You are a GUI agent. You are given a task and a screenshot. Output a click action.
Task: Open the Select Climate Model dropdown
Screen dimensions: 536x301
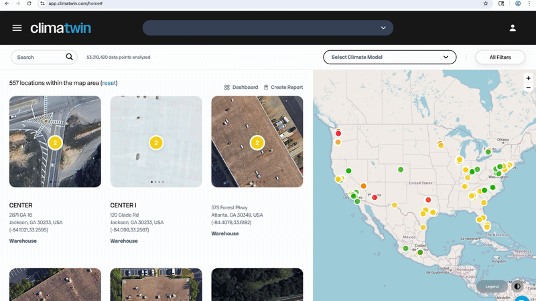click(x=390, y=57)
